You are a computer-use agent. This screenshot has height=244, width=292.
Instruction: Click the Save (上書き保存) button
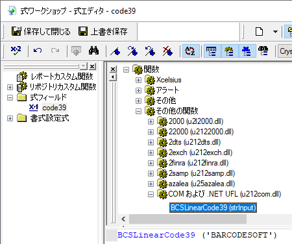[x=103, y=32]
